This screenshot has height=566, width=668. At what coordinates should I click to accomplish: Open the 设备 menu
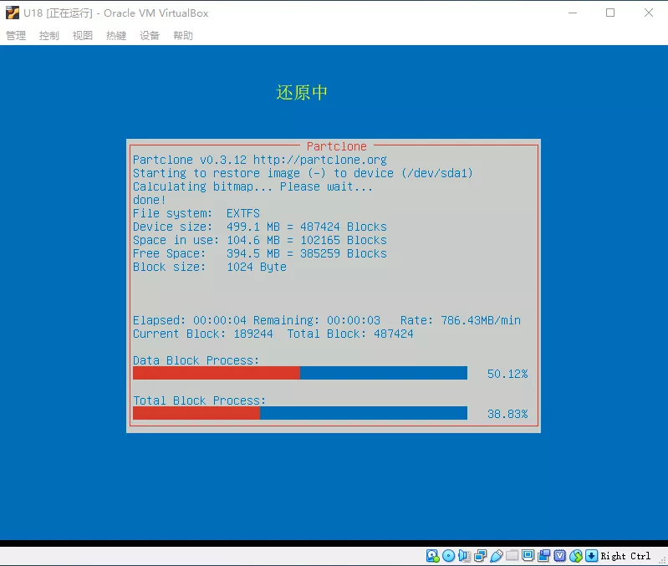[150, 36]
